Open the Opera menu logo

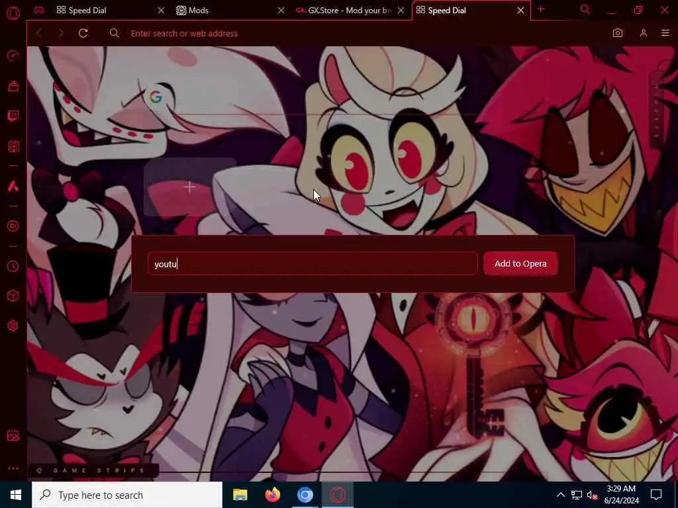13,13
